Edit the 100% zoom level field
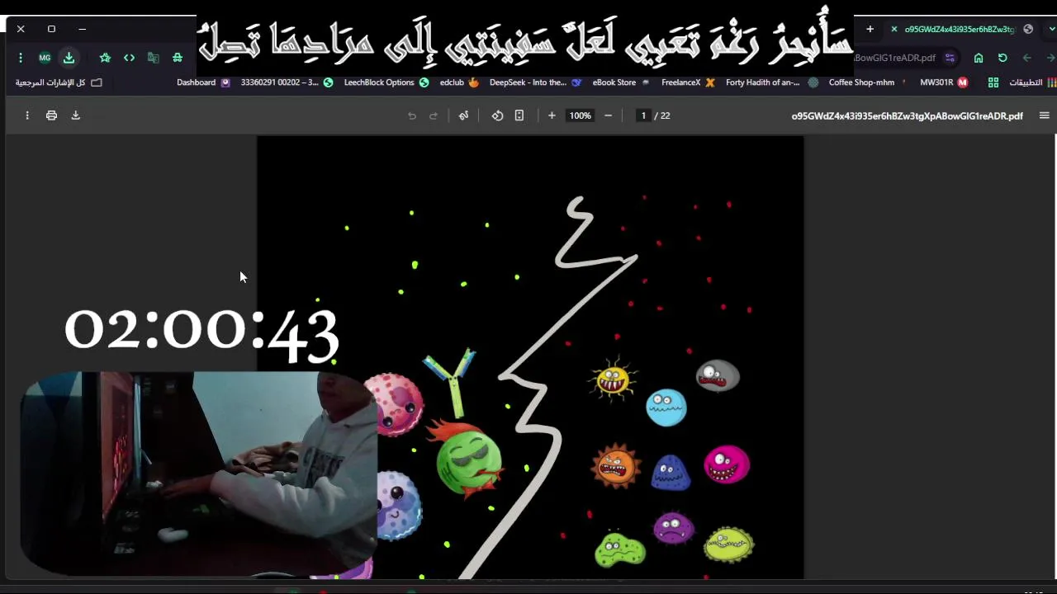Image resolution: width=1057 pixels, height=594 pixels. point(580,115)
